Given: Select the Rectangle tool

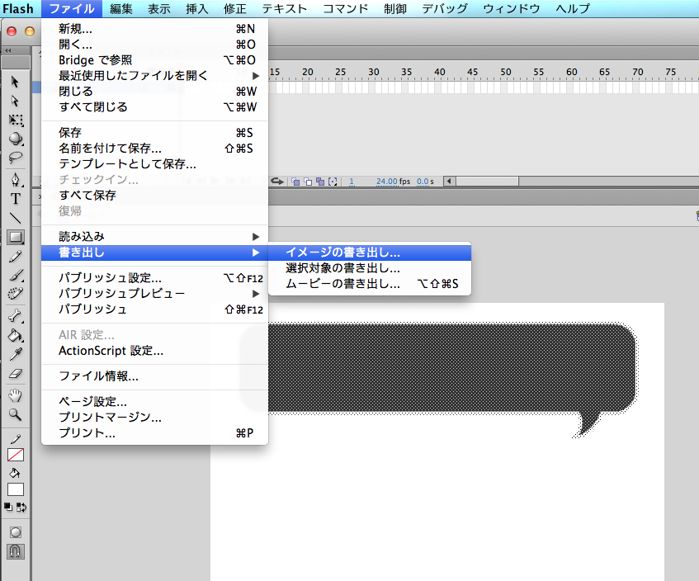Looking at the screenshot, I should point(16,237).
